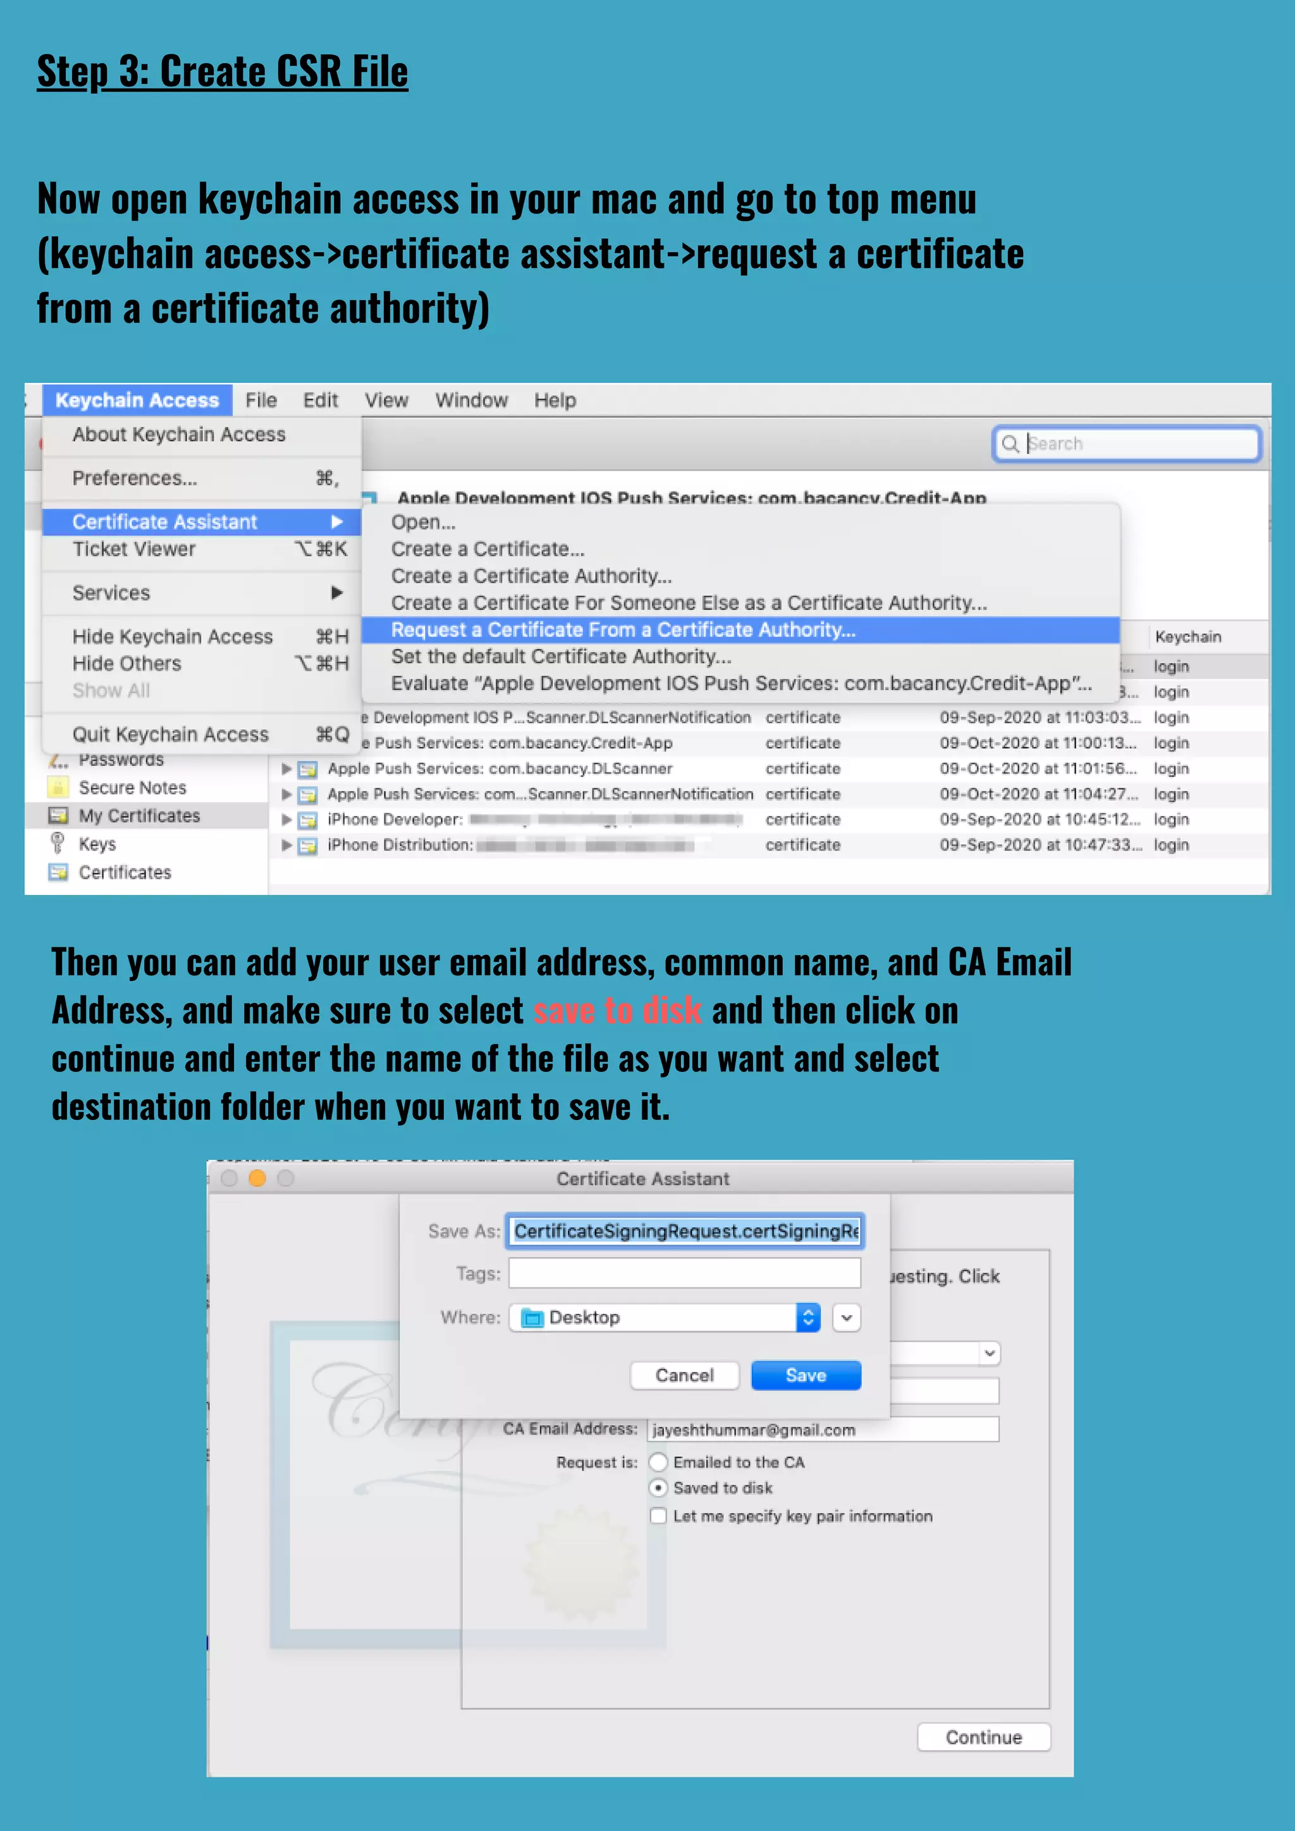
Task: Enable Let me specify key pair information
Action: click(x=658, y=1516)
